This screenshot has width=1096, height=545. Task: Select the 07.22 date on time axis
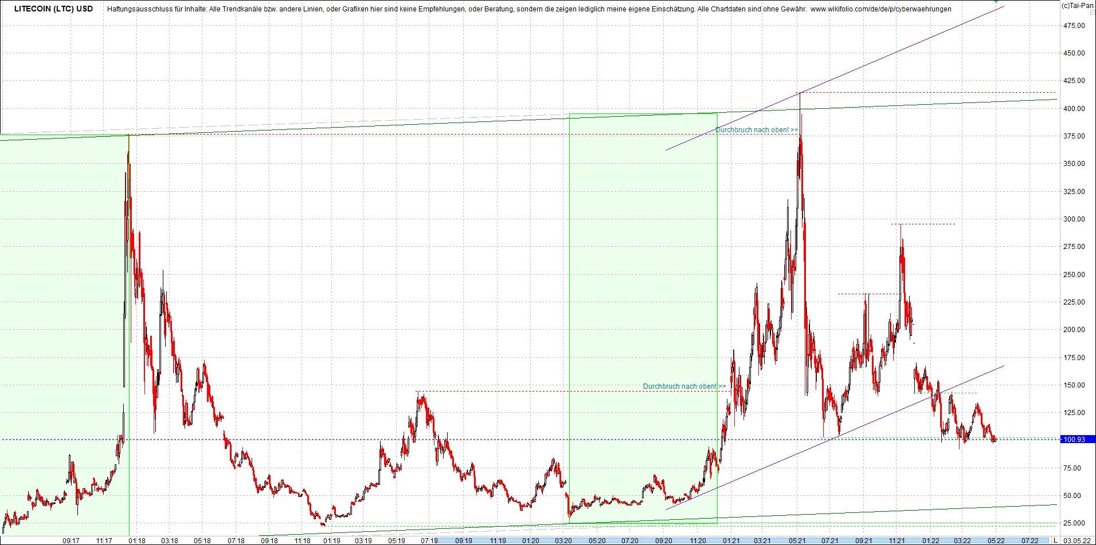[x=1030, y=540]
